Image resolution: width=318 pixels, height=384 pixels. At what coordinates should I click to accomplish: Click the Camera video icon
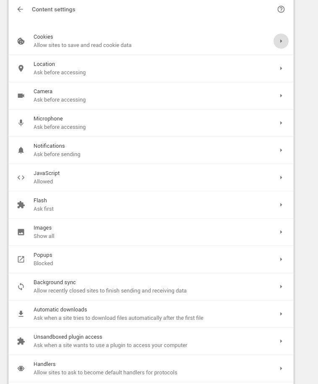click(21, 96)
